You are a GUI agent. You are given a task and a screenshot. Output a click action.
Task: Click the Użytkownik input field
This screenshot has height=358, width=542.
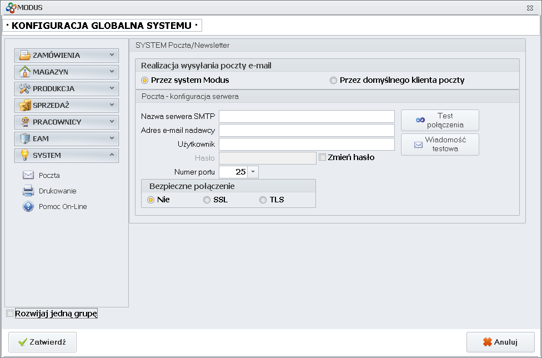(x=307, y=144)
